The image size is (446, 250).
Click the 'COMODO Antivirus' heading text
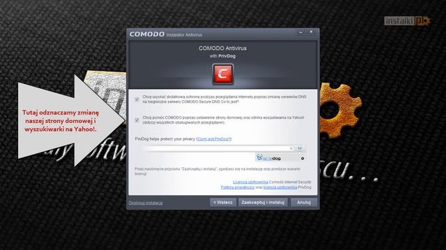point(223,48)
